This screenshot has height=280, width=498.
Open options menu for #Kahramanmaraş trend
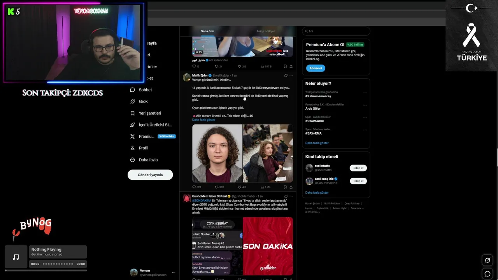[365, 93]
